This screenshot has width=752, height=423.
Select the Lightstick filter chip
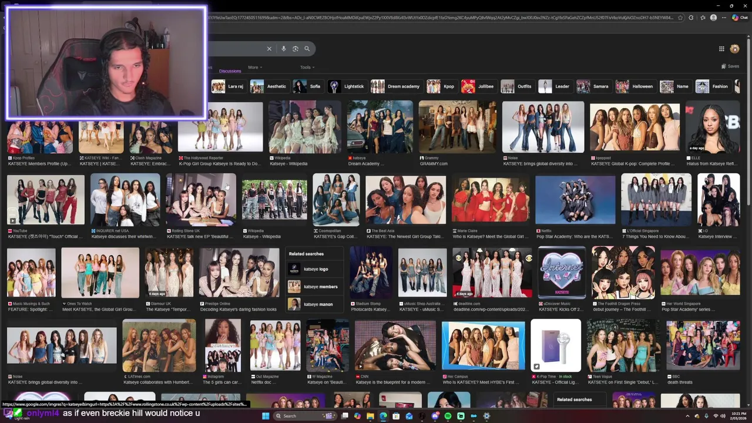[347, 86]
